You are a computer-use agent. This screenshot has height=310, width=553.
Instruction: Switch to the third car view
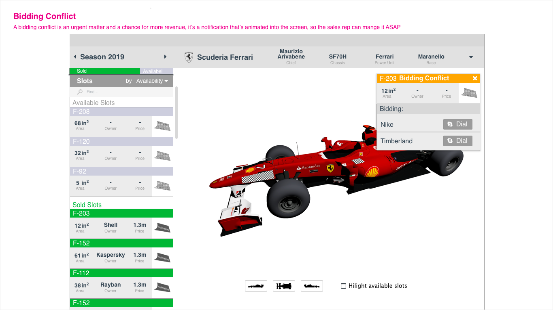point(312,286)
